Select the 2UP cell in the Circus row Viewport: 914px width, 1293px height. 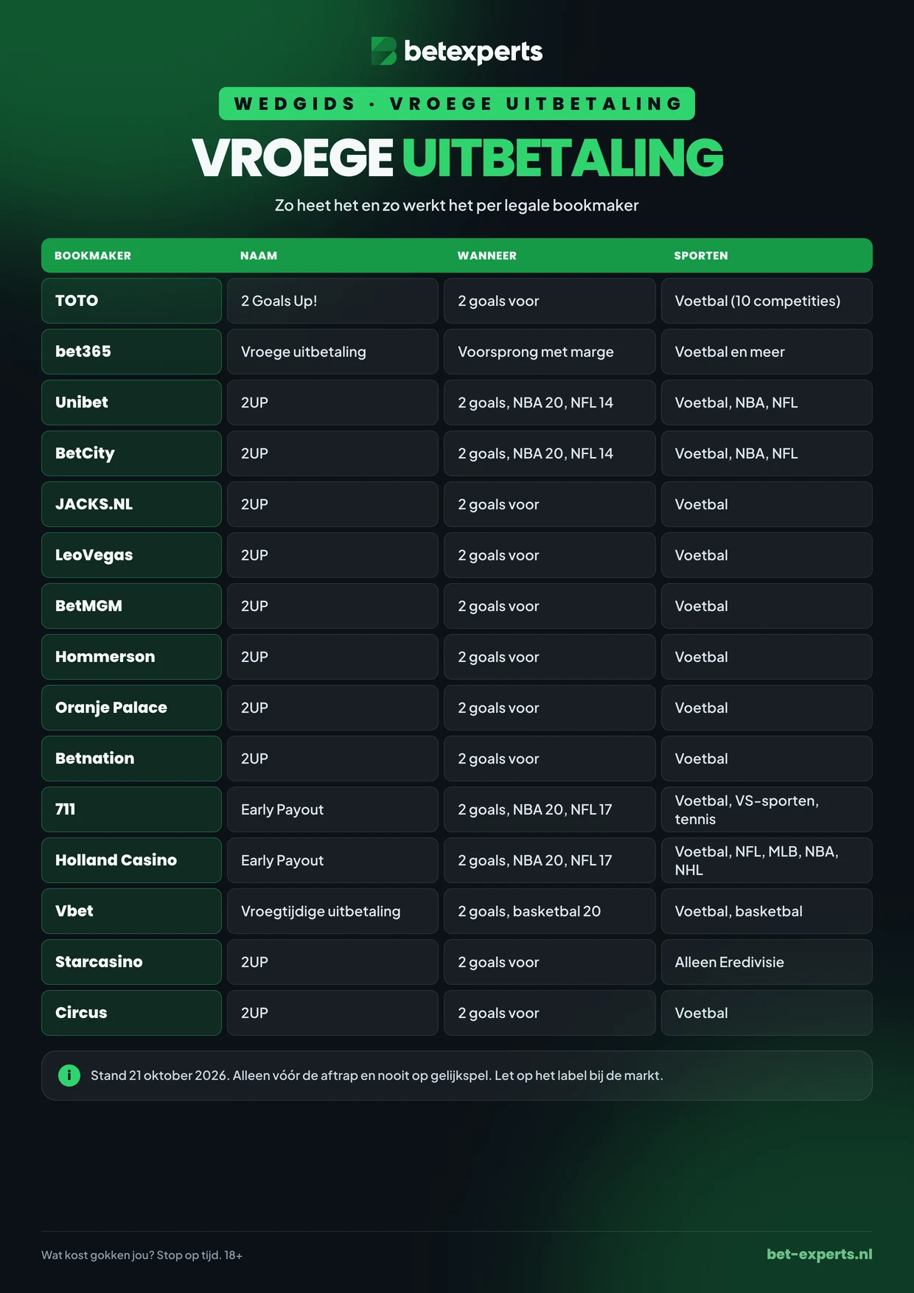(x=332, y=1013)
